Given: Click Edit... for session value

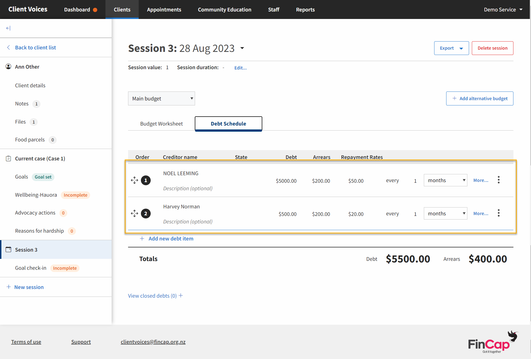Looking at the screenshot, I should click(241, 68).
